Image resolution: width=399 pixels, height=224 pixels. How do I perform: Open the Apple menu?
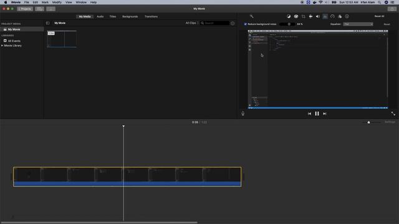(6, 2)
